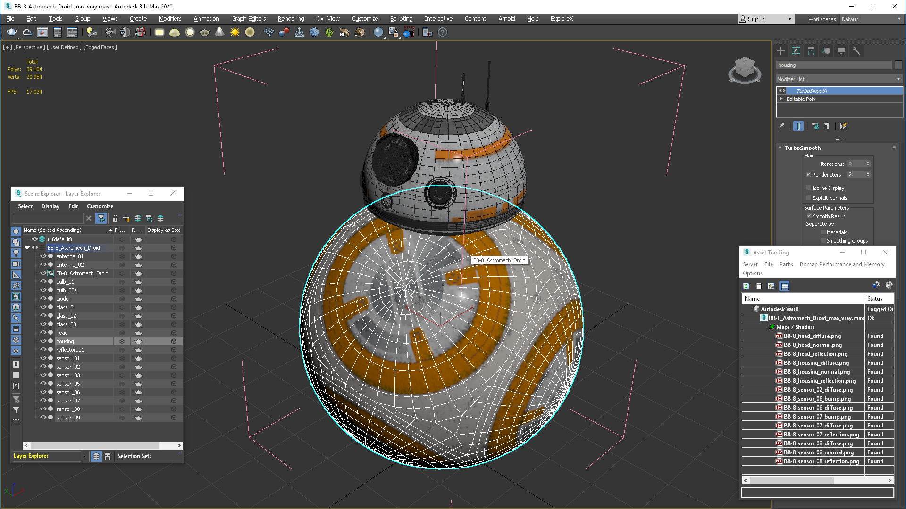Remove modifier with trash can icon

tap(827, 126)
